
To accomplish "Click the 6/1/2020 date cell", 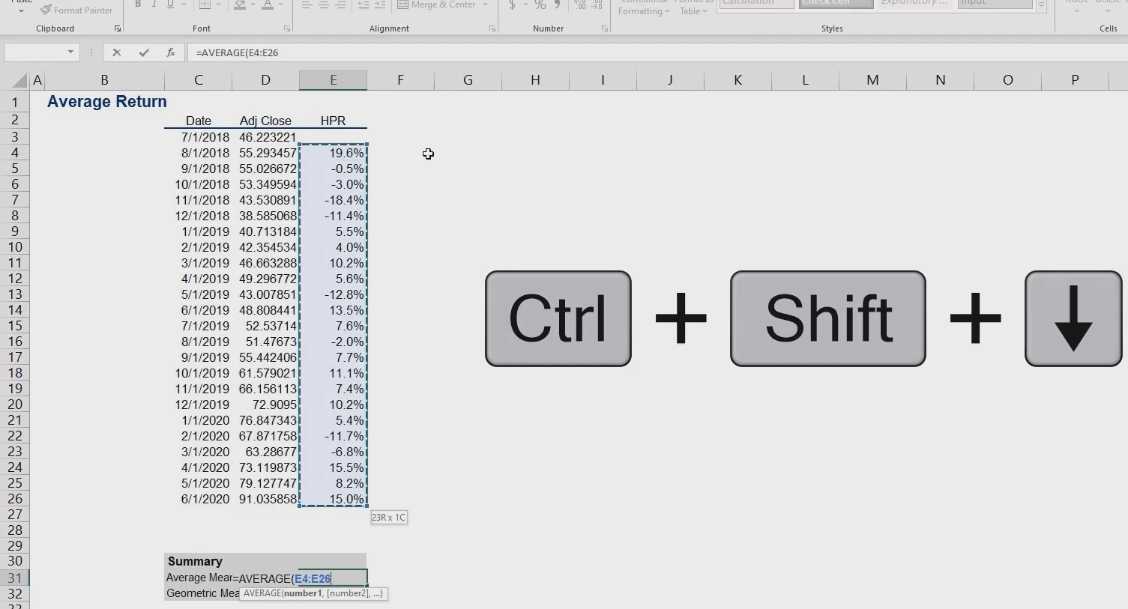I will (198, 499).
